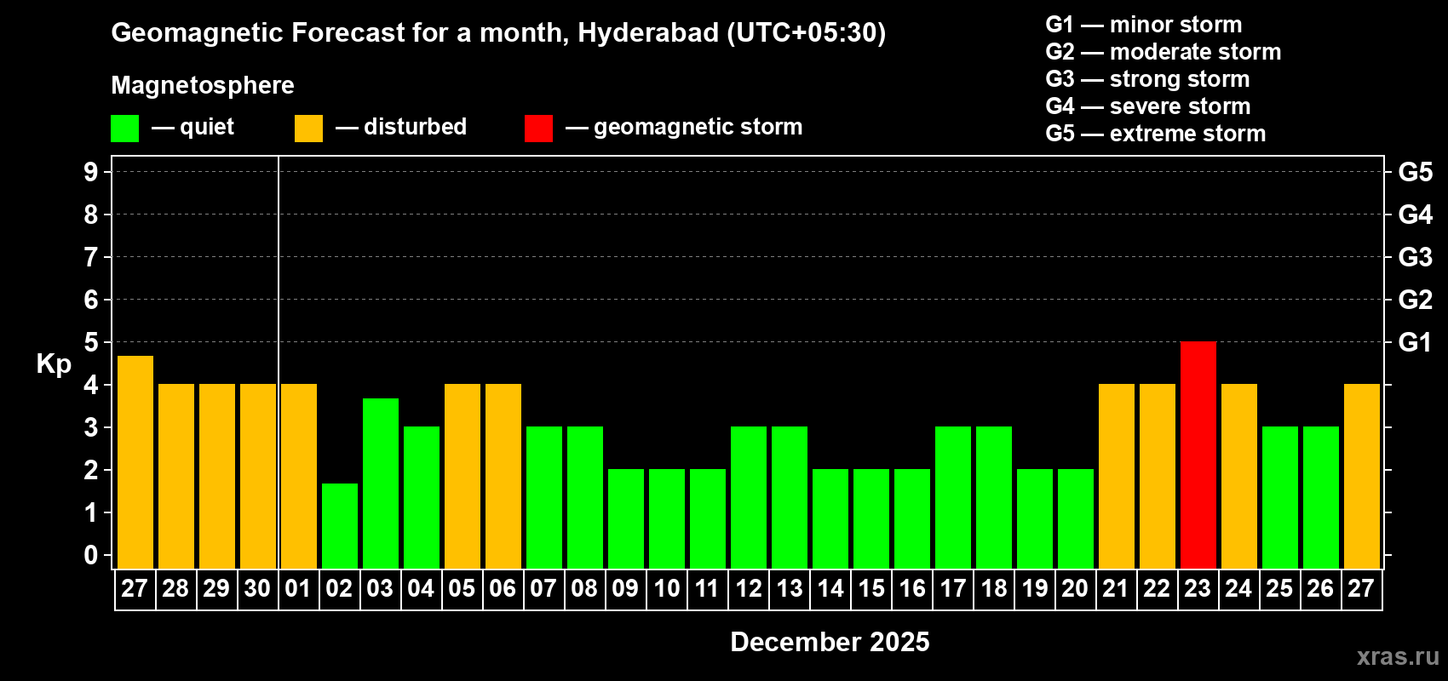Screen dimensions: 1448x681
Task: Select the date label 01 on the axis
Action: click(298, 589)
